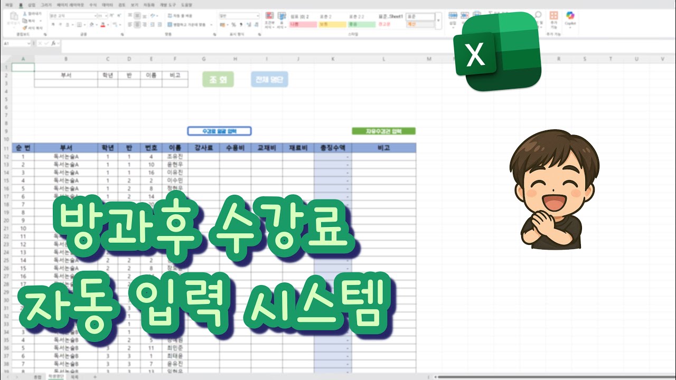Open the alignment group dialog launcher
The image size is (676, 380).
click(214, 34)
